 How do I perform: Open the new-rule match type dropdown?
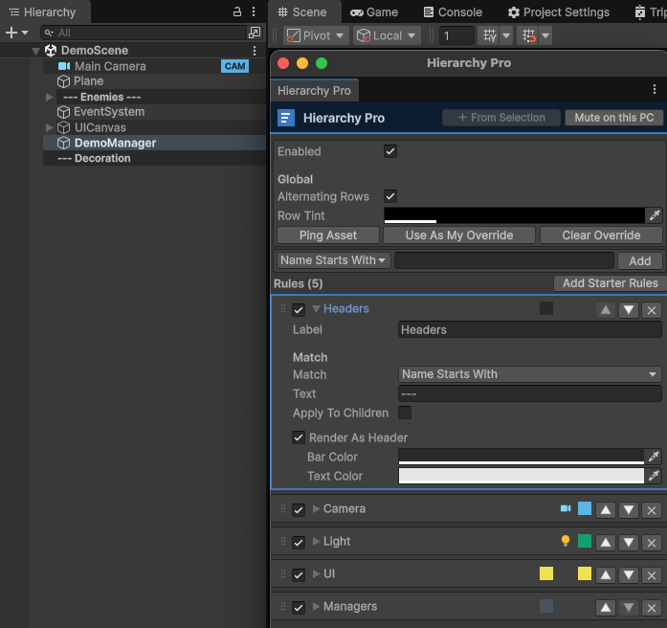[333, 260]
